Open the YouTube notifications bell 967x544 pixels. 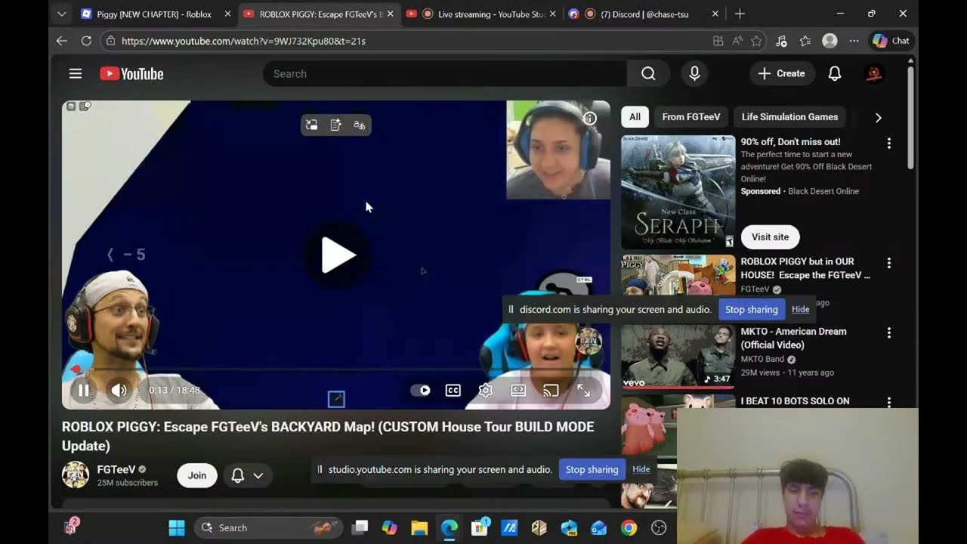[835, 73]
